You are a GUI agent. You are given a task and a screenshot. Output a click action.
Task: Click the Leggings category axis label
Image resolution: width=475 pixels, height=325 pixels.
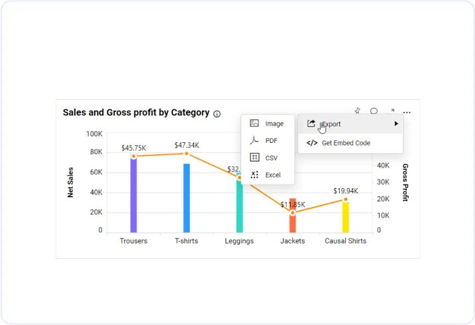[x=239, y=241]
